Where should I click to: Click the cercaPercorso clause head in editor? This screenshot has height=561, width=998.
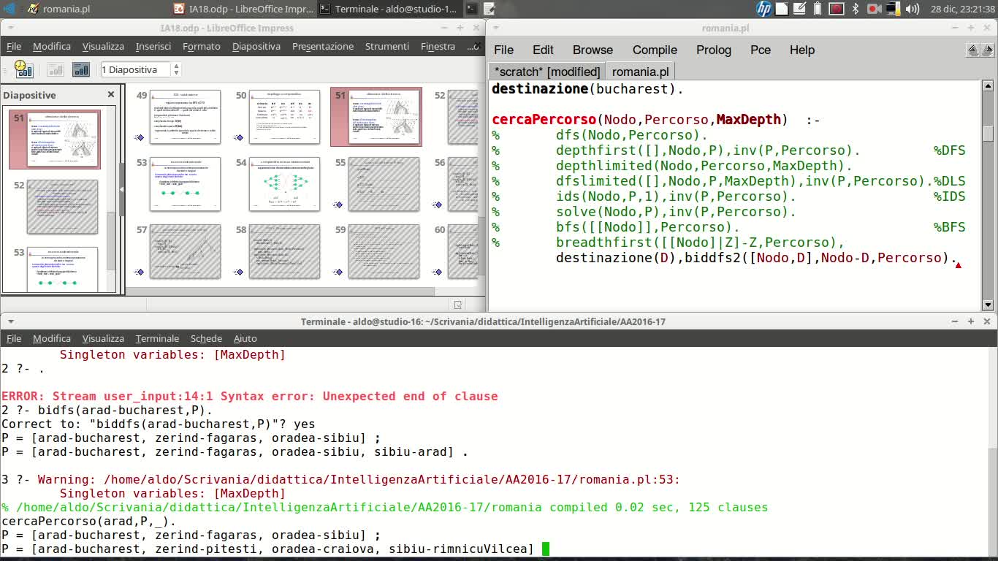656,120
